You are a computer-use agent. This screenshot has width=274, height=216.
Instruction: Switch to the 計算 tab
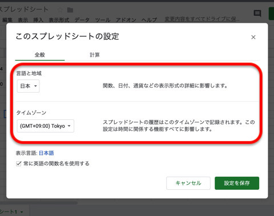point(95,55)
